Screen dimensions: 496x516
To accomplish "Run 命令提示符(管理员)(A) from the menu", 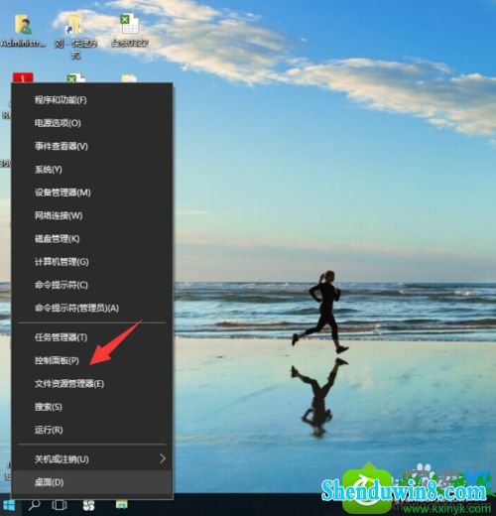I will (92, 309).
